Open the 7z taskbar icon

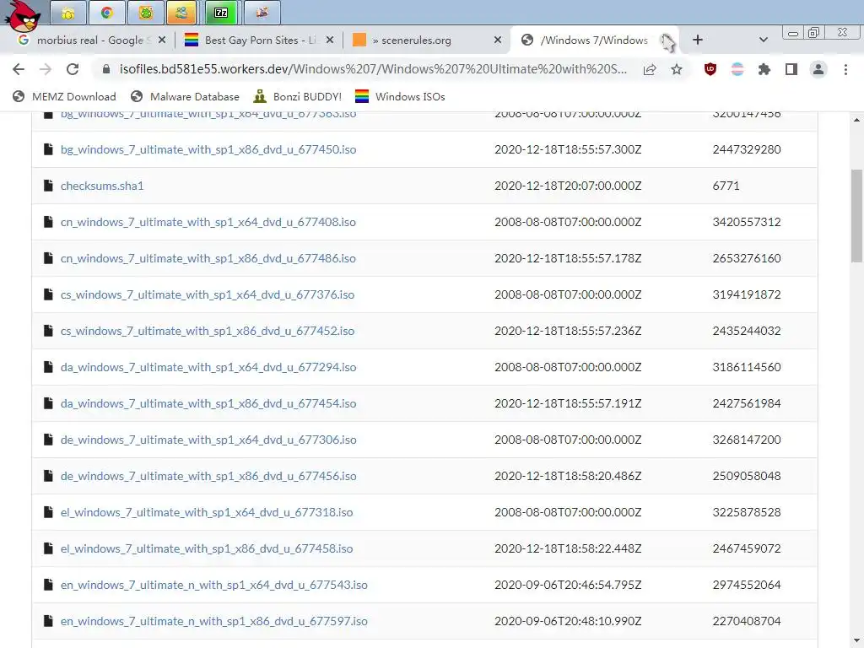coord(221,13)
